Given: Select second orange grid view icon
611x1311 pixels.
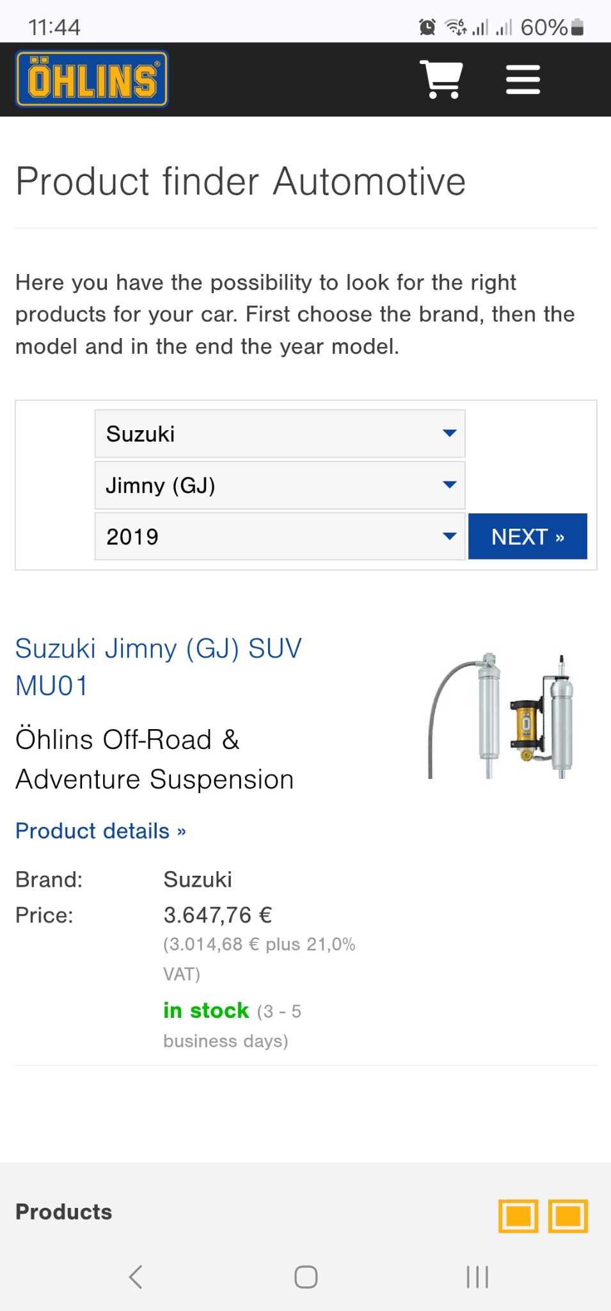Looking at the screenshot, I should 568,1216.
